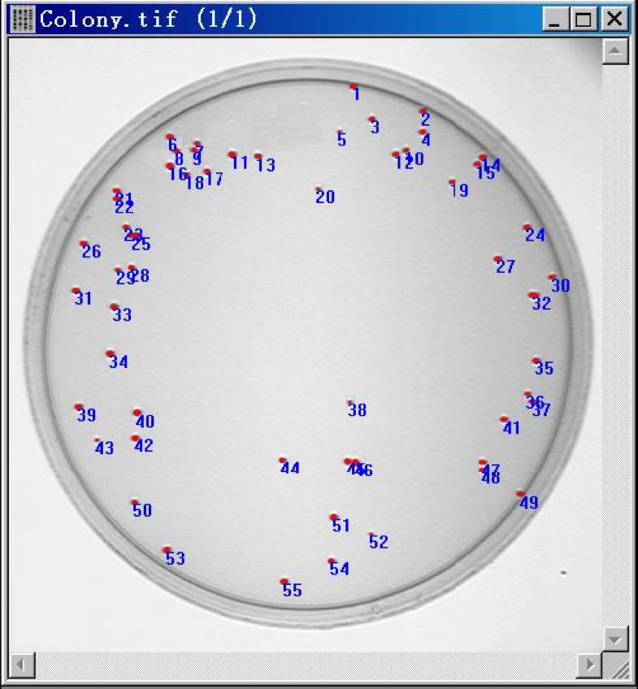638x689 pixels.
Task: Click colony label 35
Action: 544,368
